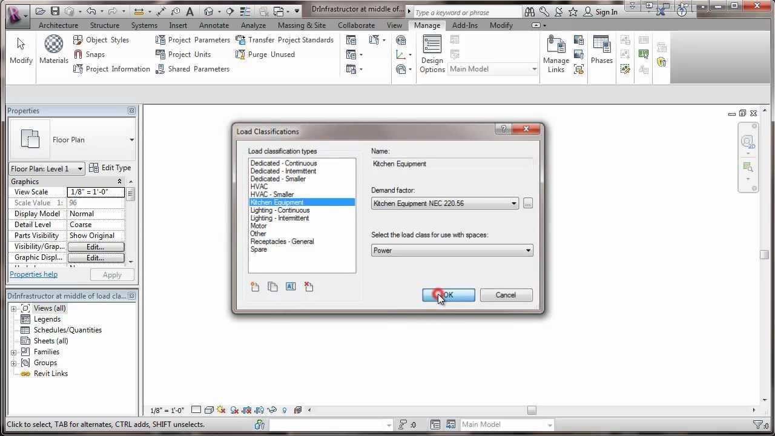Viewport: 775px width, 436px height.
Task: Open the Annotate ribbon tab
Action: [214, 25]
